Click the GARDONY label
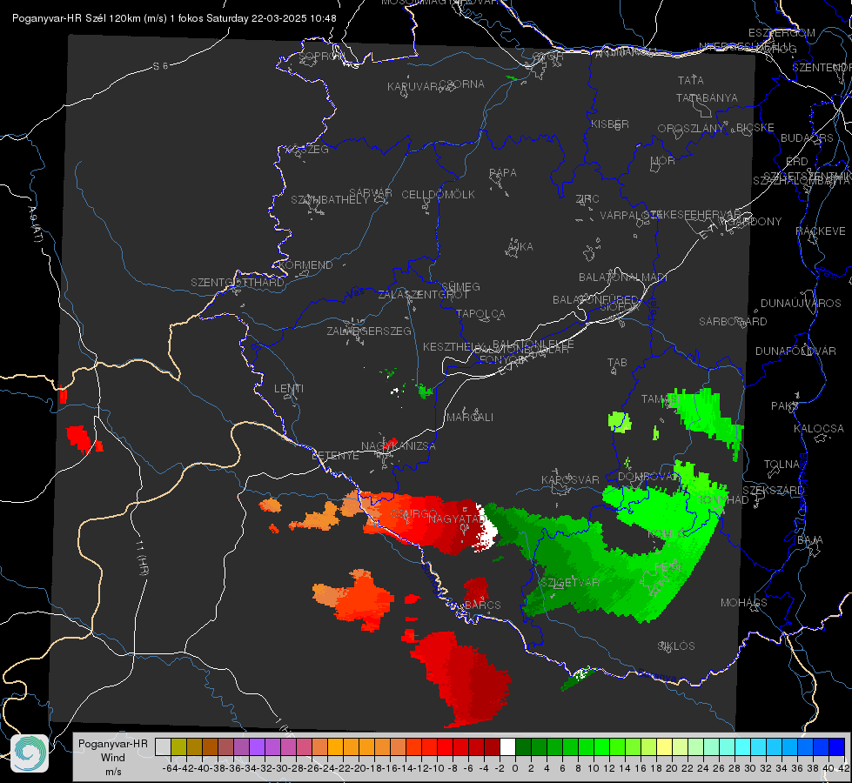852x783 pixels. 755,222
